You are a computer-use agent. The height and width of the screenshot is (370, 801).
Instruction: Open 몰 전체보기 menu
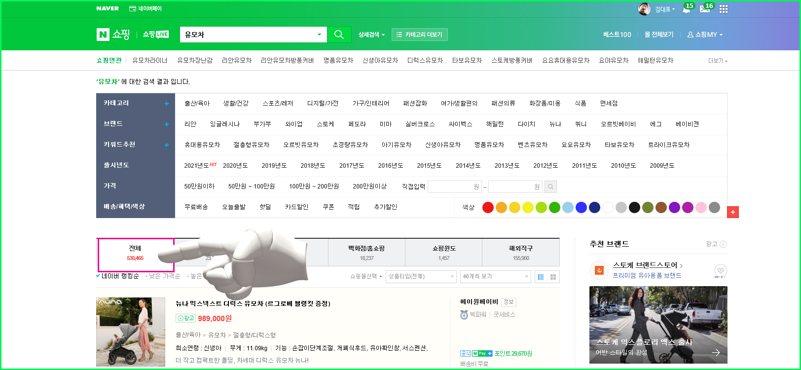pyautogui.click(x=659, y=35)
